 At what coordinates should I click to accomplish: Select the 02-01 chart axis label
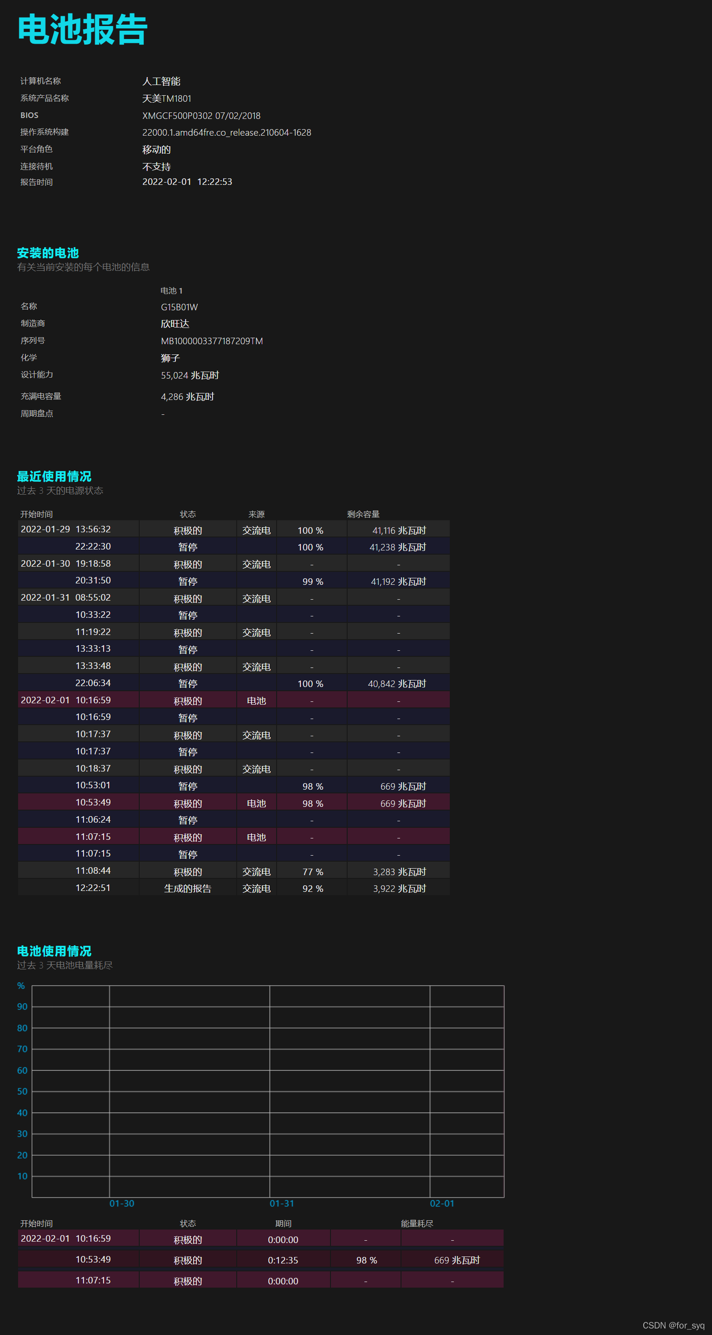pyautogui.click(x=442, y=1204)
